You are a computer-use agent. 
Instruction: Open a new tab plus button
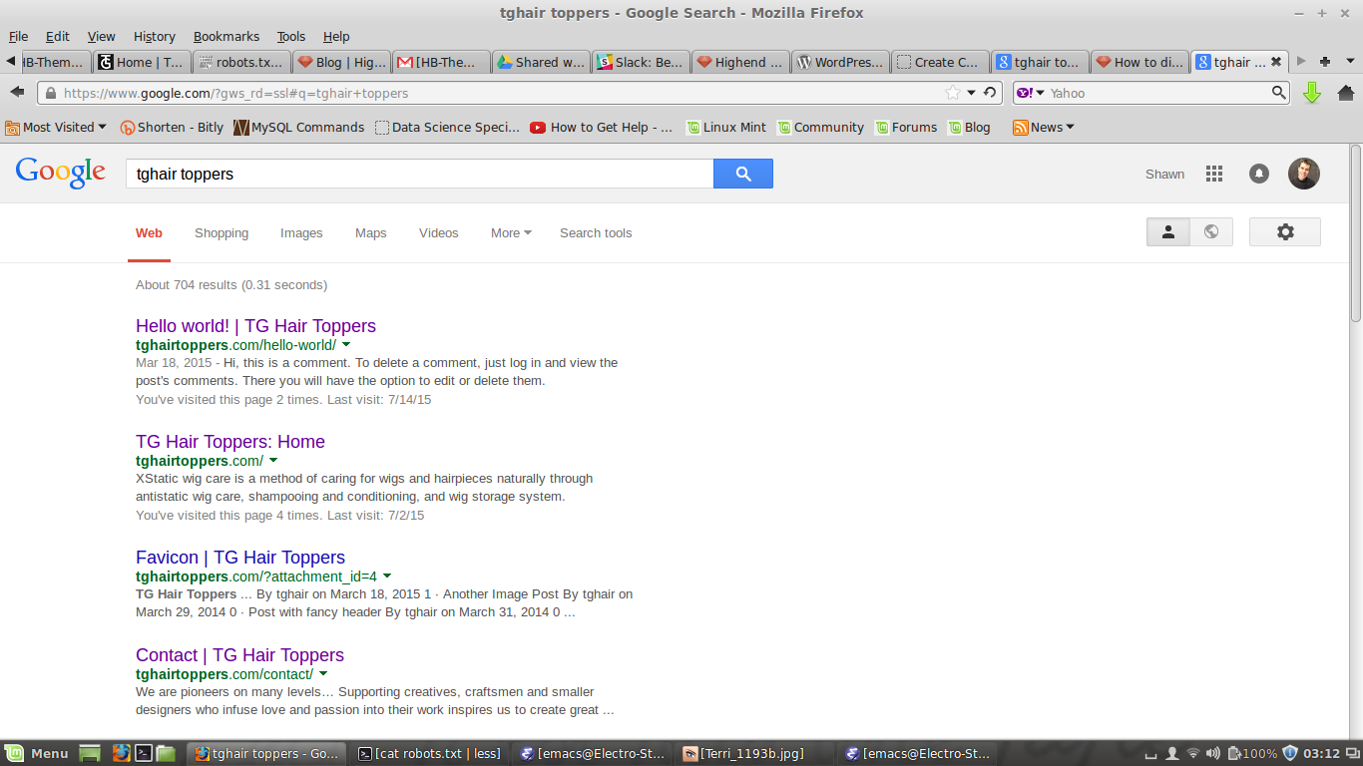[1325, 62]
